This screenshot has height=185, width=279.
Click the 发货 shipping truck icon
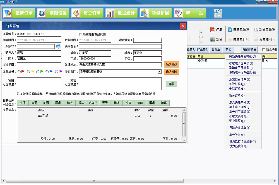(x=213, y=39)
